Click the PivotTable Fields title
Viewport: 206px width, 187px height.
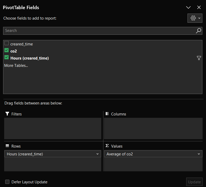point(21,8)
